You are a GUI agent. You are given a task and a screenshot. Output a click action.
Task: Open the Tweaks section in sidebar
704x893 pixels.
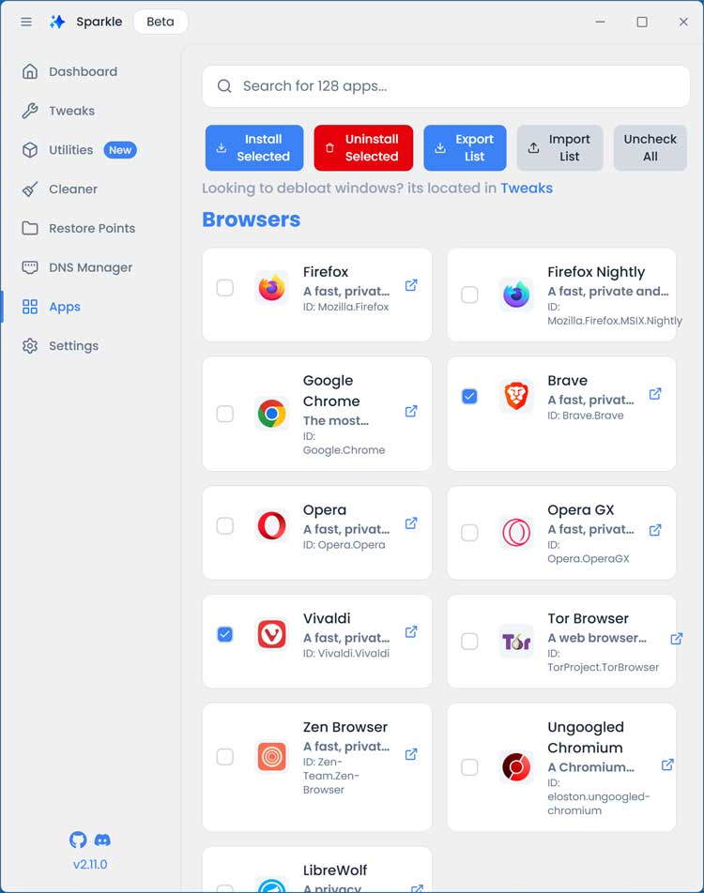click(72, 111)
